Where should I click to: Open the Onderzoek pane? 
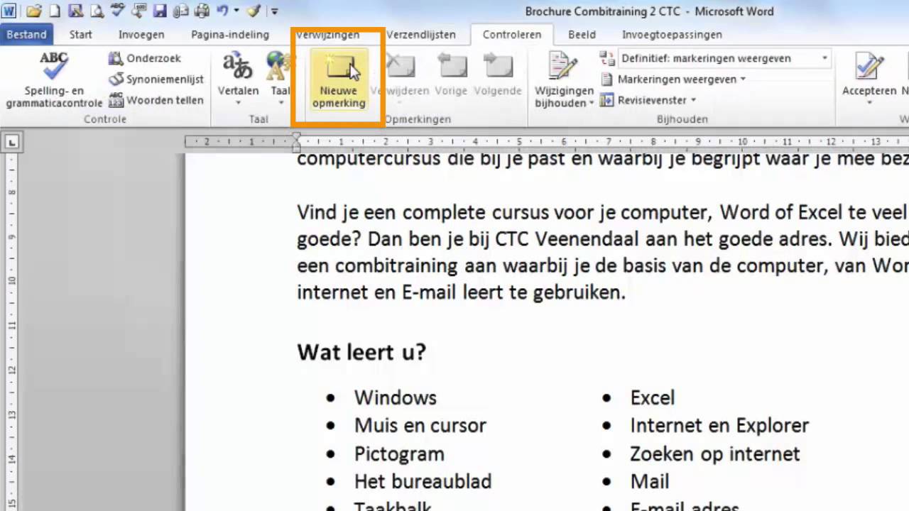pos(145,58)
